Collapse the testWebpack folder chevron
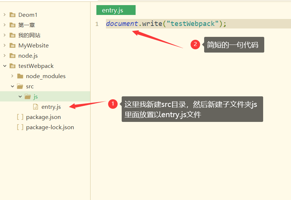Screen dimensions: 291x200 (x=5, y=66)
